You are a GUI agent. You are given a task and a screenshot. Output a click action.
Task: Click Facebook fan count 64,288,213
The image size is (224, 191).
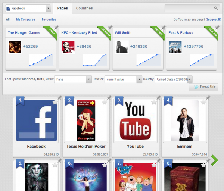[x=51, y=154]
